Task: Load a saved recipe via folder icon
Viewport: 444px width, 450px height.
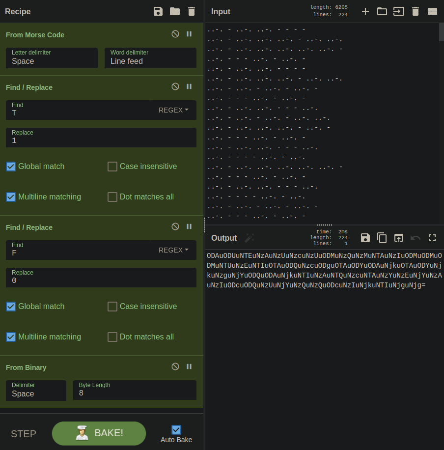Action: click(175, 11)
